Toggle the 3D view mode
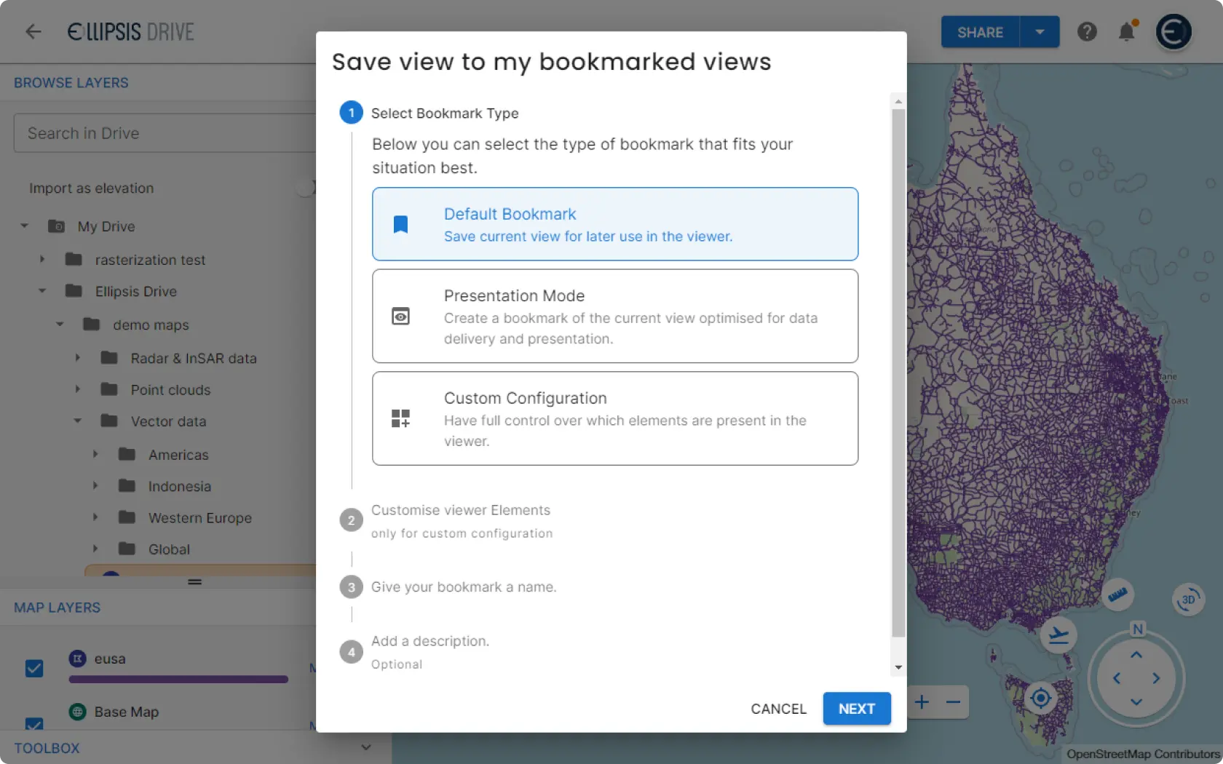The width and height of the screenshot is (1223, 764). [1188, 600]
